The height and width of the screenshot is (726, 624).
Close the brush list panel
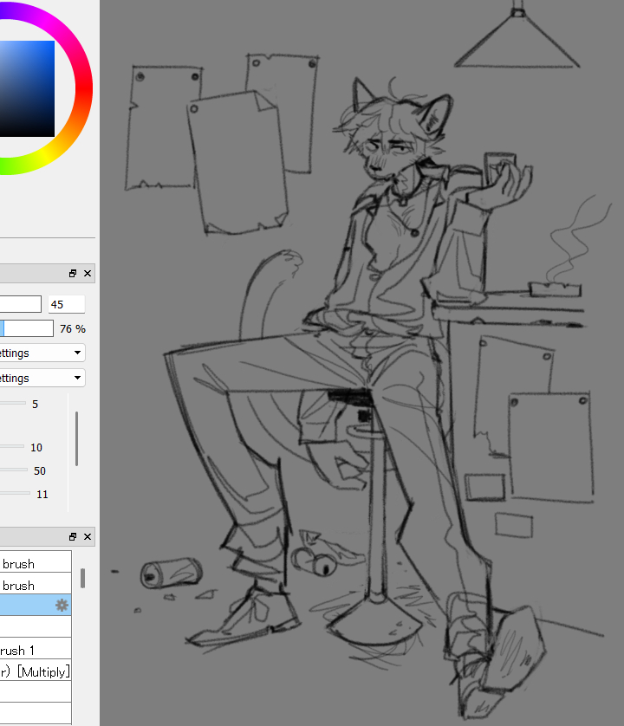click(88, 537)
